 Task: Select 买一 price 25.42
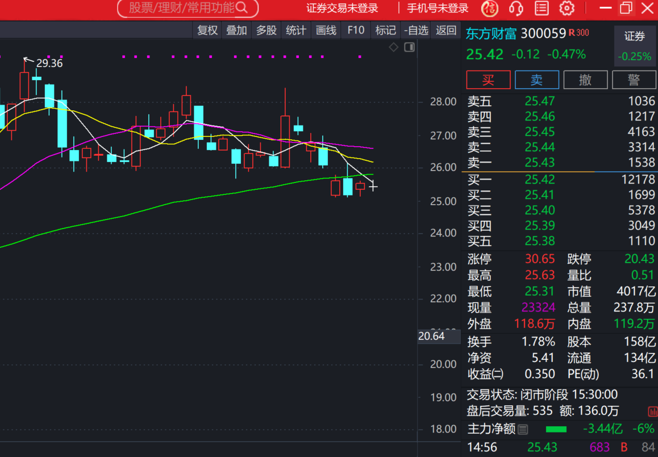[540, 180]
